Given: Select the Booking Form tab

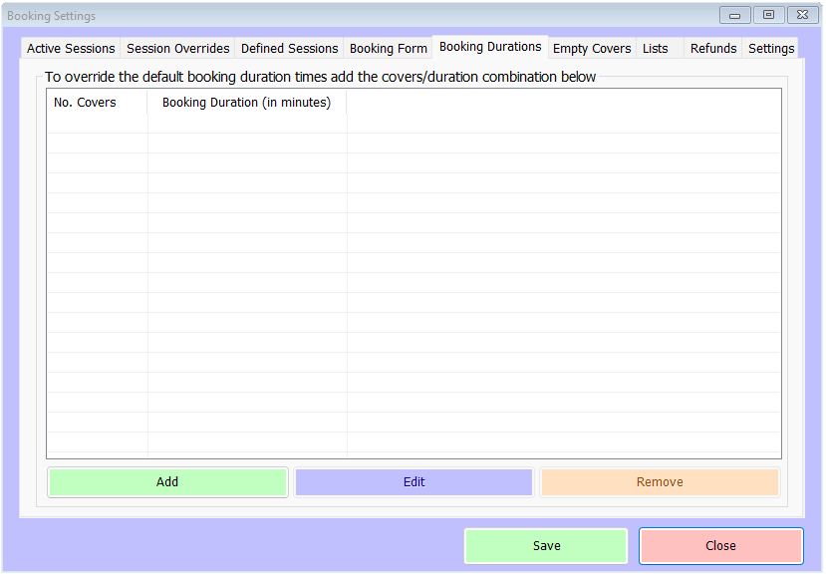Looking at the screenshot, I should click(x=389, y=48).
